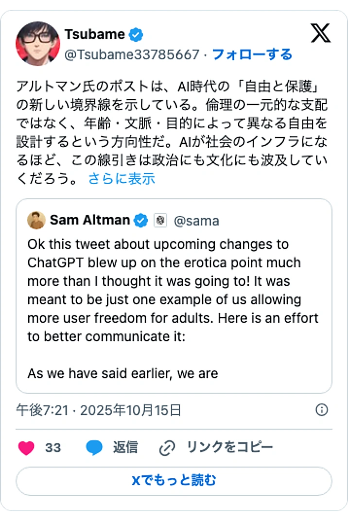Viewport: 348px width, 521px height.
Task: Click the copy link chain icon
Action: pyautogui.click(x=168, y=447)
